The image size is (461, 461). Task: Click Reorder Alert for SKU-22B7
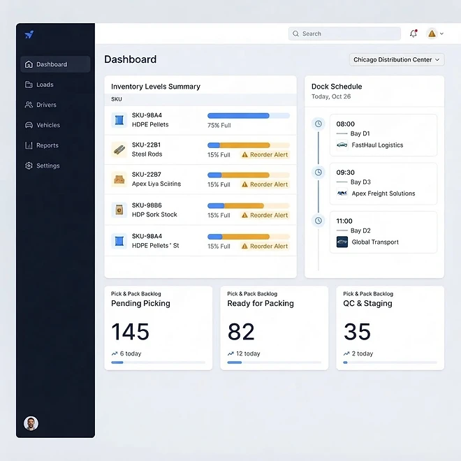[x=265, y=184]
